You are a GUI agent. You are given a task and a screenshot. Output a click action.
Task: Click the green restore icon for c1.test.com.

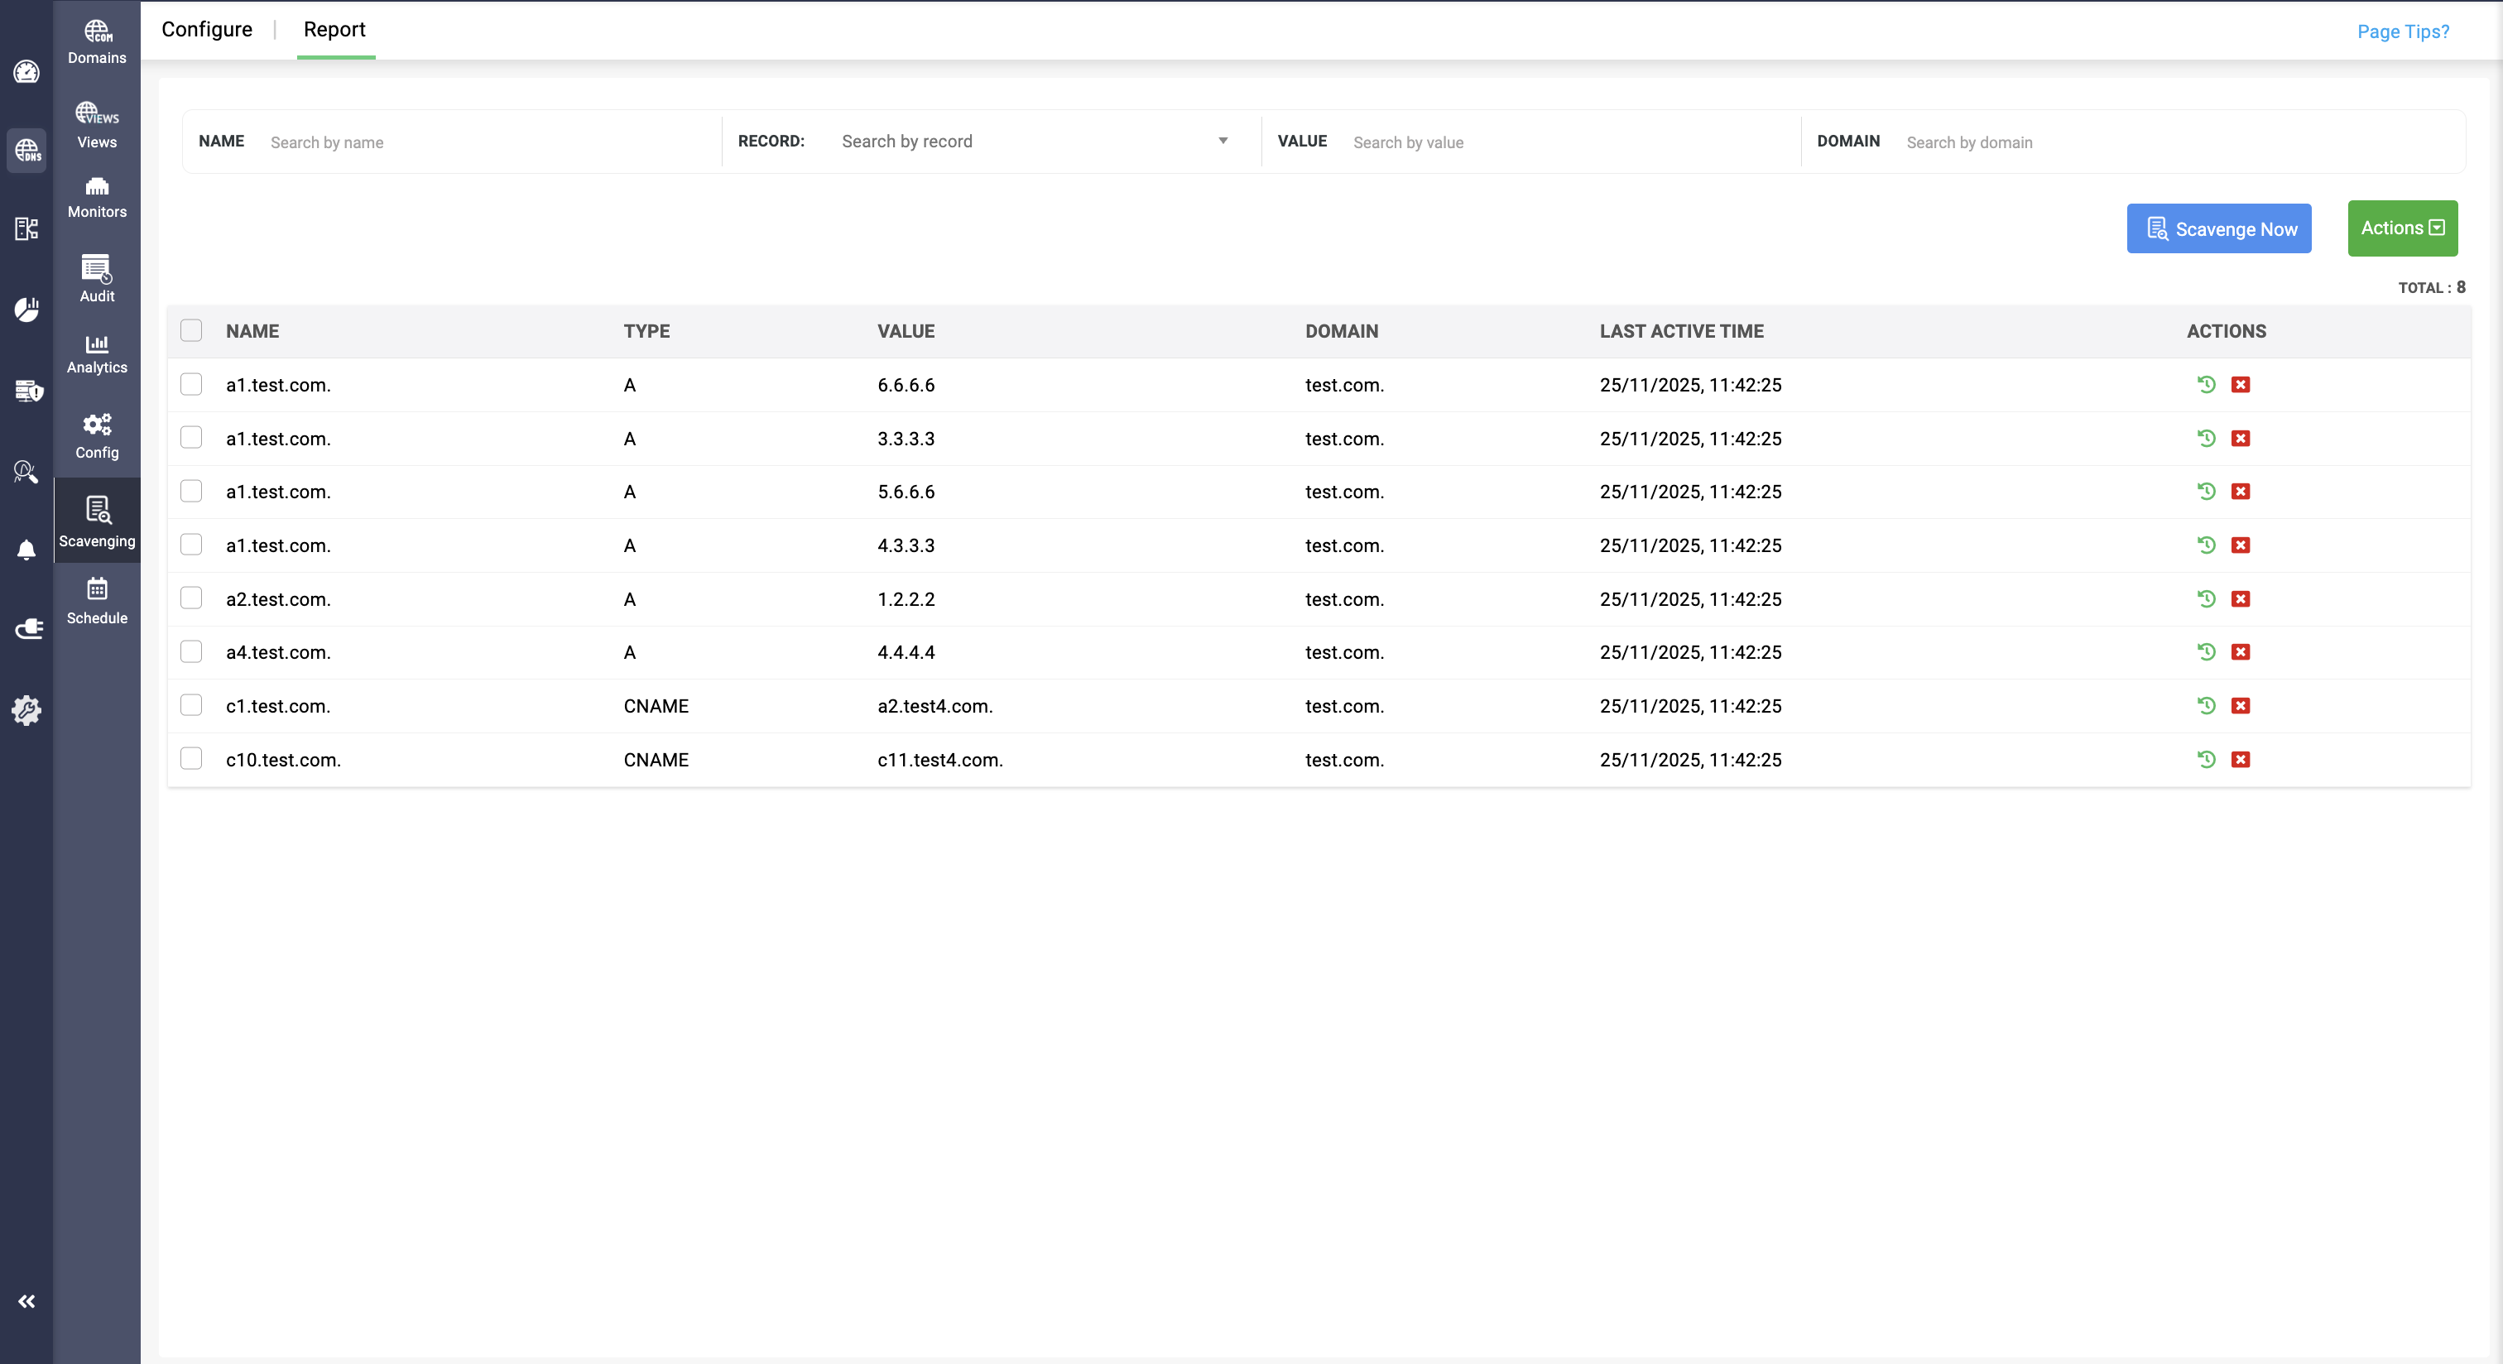click(2206, 705)
